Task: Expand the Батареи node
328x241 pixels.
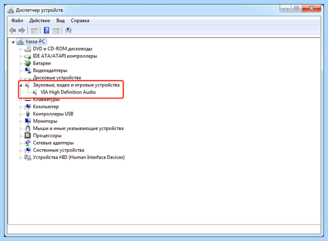Action: pos(21,63)
